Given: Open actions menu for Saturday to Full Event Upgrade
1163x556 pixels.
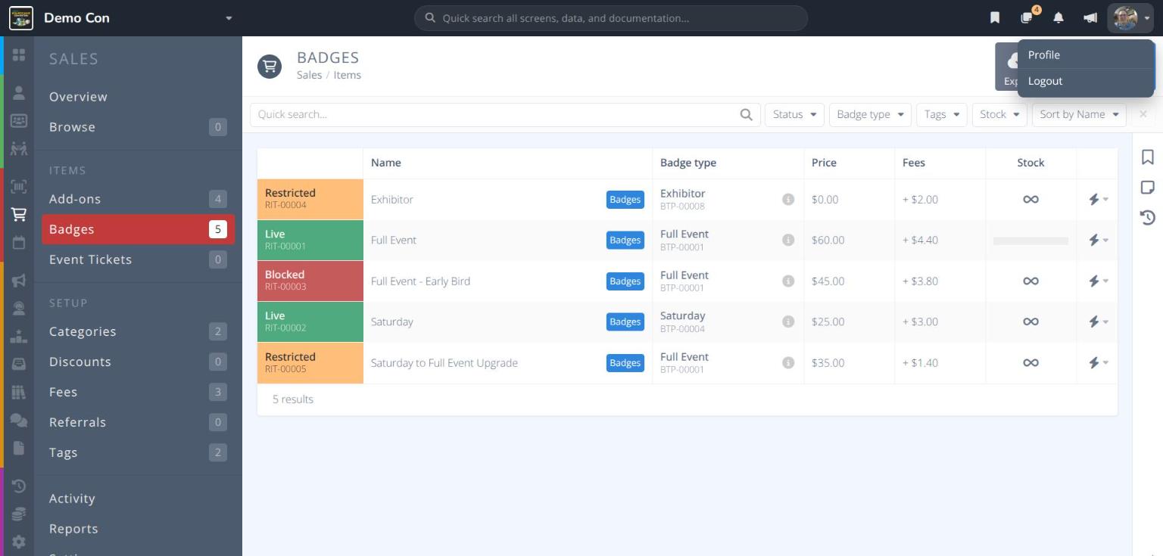Looking at the screenshot, I should point(1097,362).
